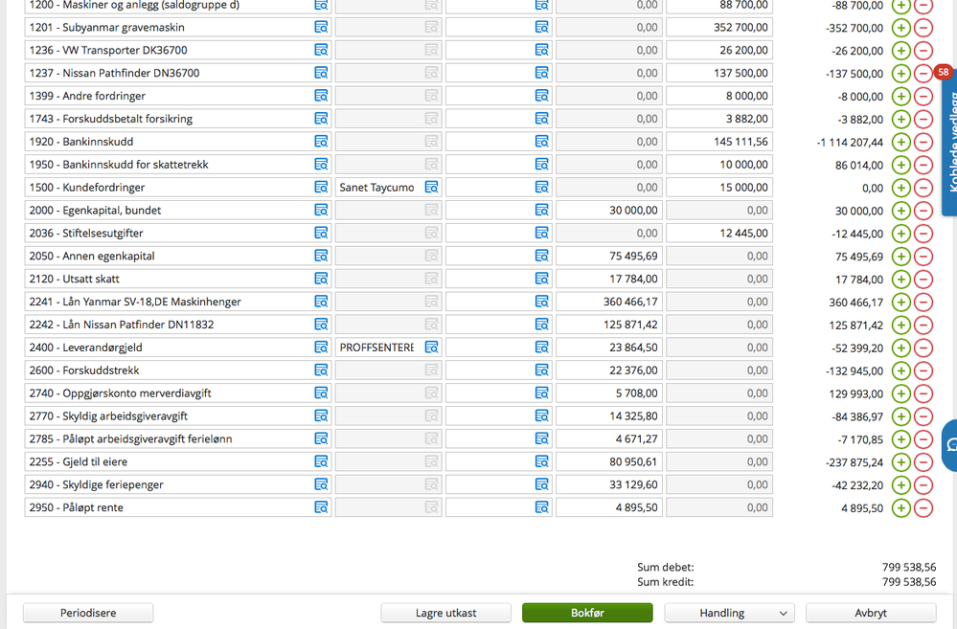Open the chat support side widget
Image resolution: width=957 pixels, height=629 pixels.
[949, 445]
